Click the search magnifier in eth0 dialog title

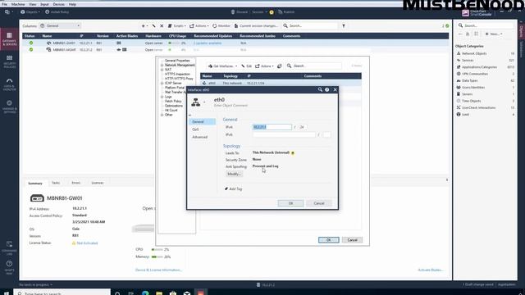coord(320,89)
